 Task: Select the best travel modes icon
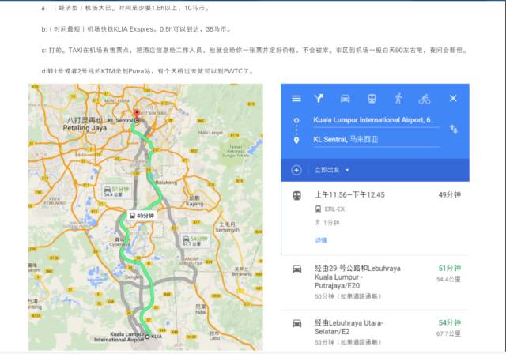(319, 98)
